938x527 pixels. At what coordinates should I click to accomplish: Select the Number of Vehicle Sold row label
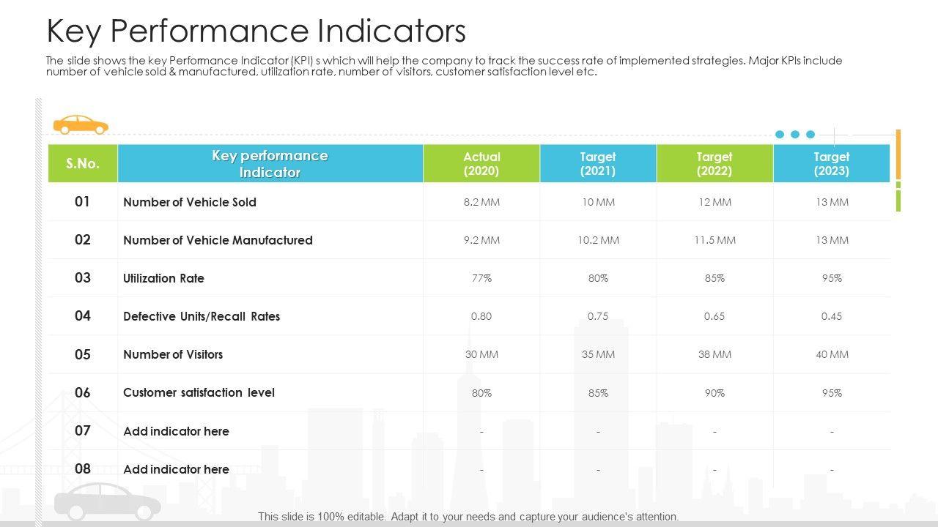pyautogui.click(x=190, y=202)
